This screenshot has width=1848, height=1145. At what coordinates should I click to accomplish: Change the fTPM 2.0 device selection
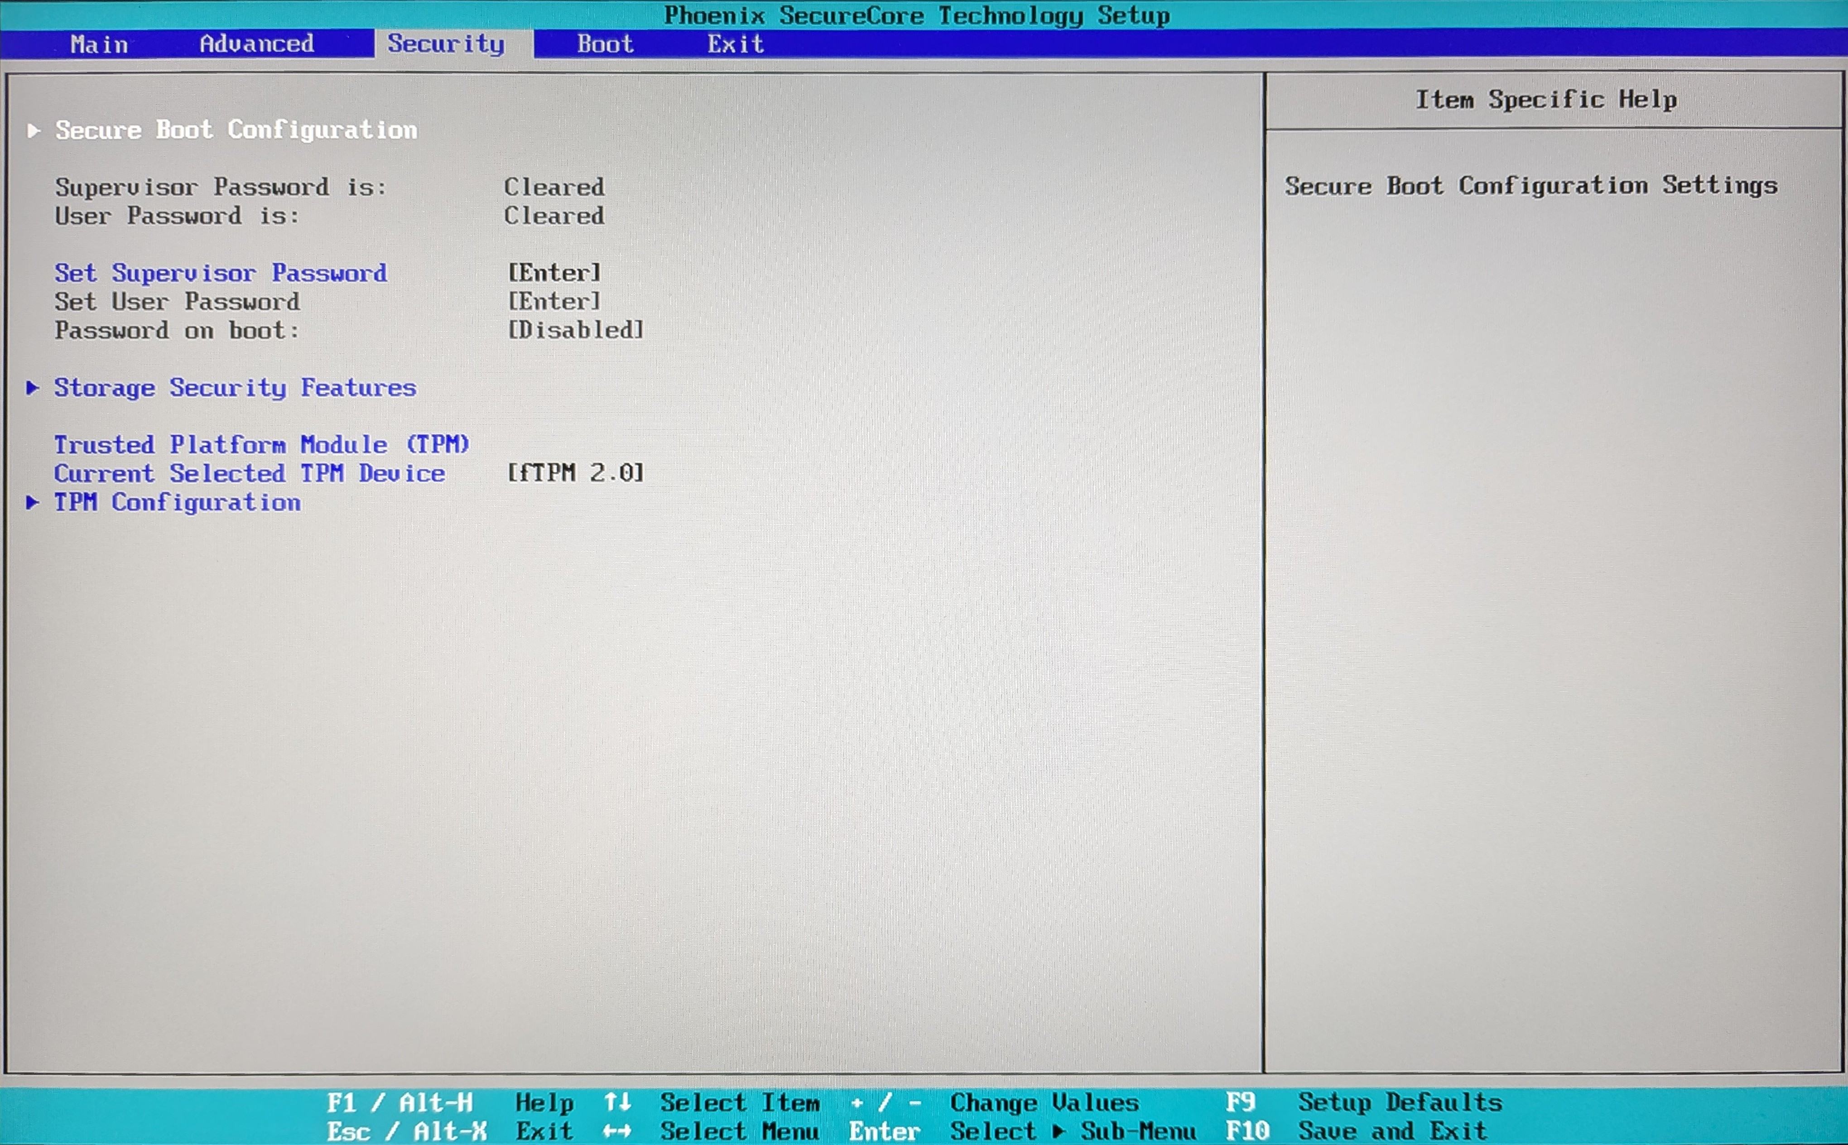(575, 472)
